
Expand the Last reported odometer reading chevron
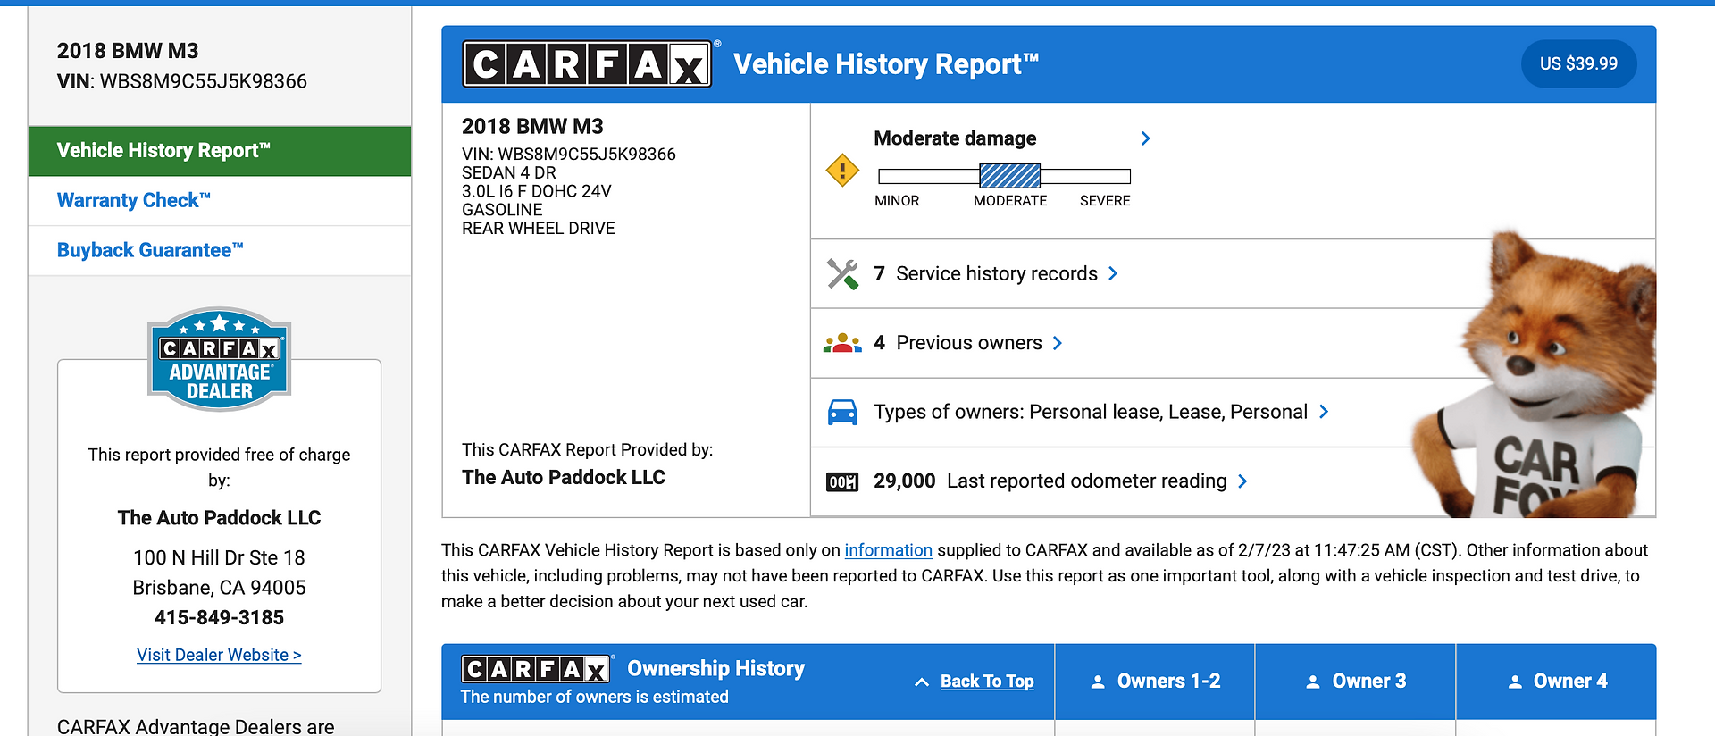1242,481
